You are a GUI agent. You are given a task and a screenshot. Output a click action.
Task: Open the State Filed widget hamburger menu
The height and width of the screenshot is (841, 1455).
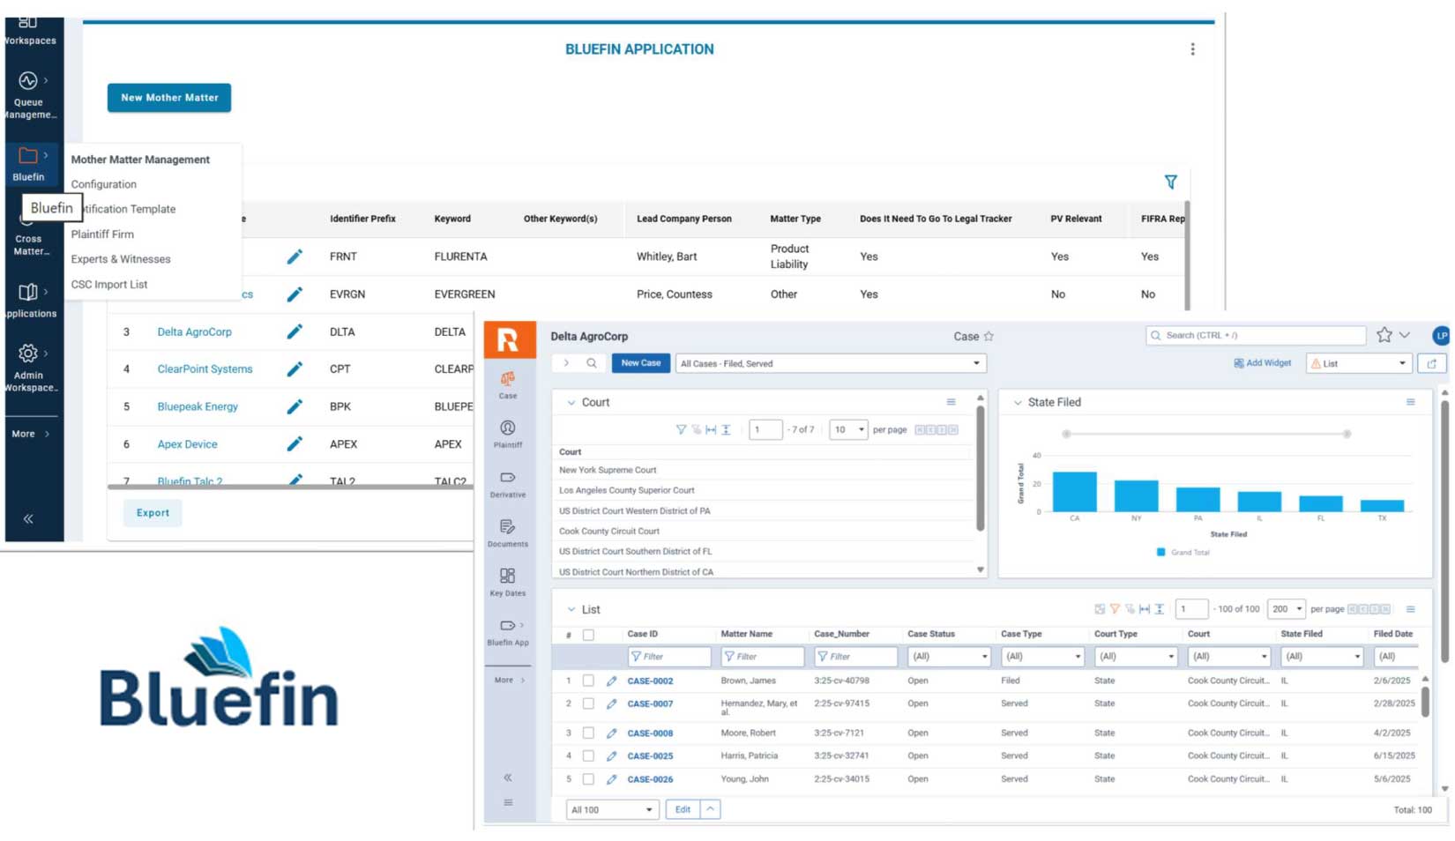click(1410, 402)
